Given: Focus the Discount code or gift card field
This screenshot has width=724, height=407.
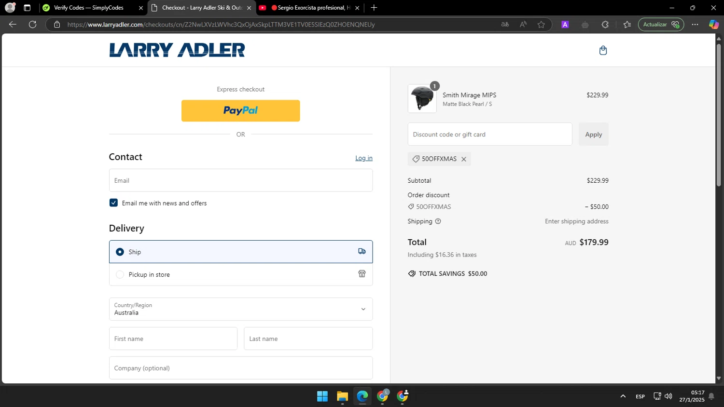Looking at the screenshot, I should coord(490,135).
